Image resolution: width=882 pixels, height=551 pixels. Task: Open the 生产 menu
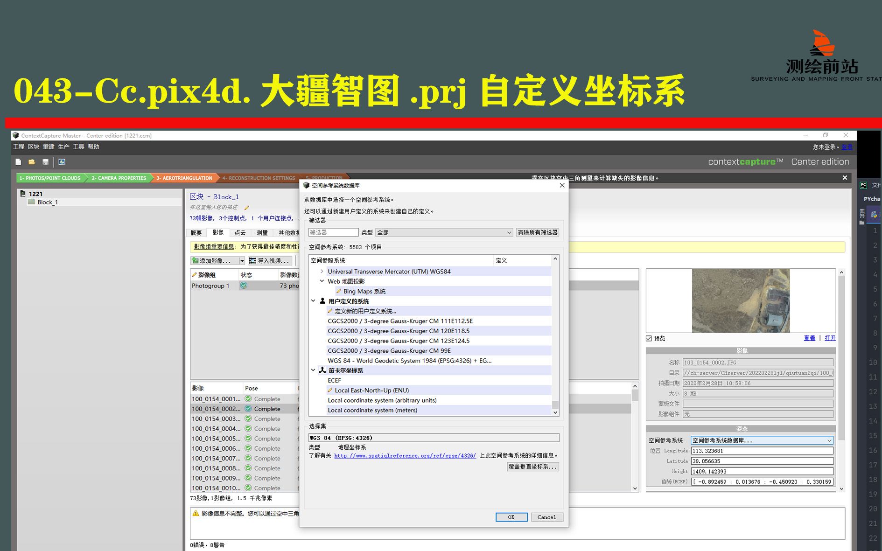(x=63, y=146)
